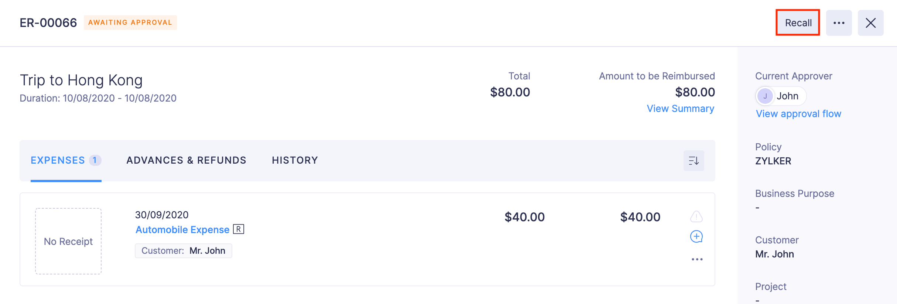Click the View approval flow link
Viewport: 897px width, 304px height.
click(x=798, y=114)
